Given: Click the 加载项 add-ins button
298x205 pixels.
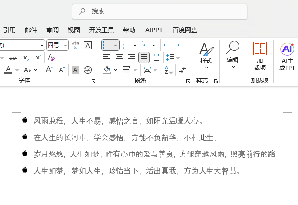Looking at the screenshot, I should click(260, 56).
